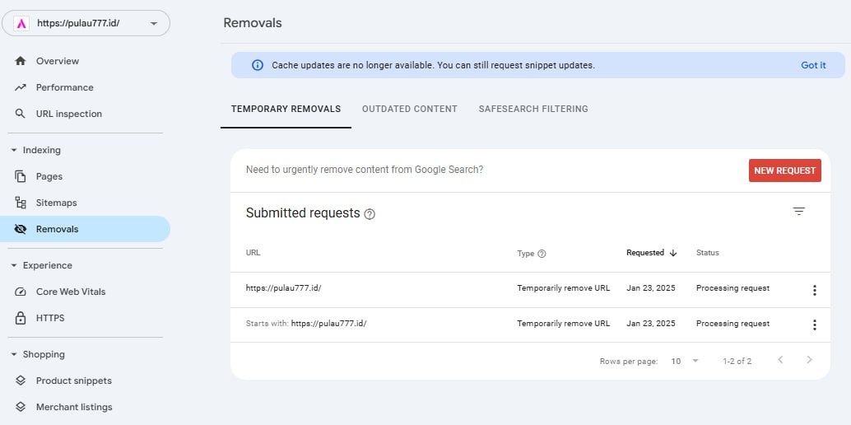Collapse the Shopping section
Screen dimensions: 851x425
pos(14,354)
